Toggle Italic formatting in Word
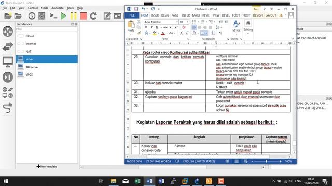The width and height of the screenshot is (332, 186). pos(151,27)
